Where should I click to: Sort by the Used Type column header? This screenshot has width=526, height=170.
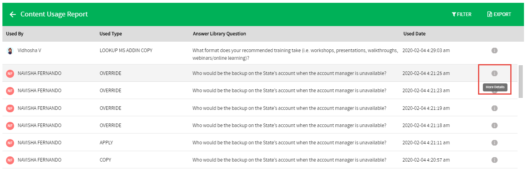(x=111, y=34)
